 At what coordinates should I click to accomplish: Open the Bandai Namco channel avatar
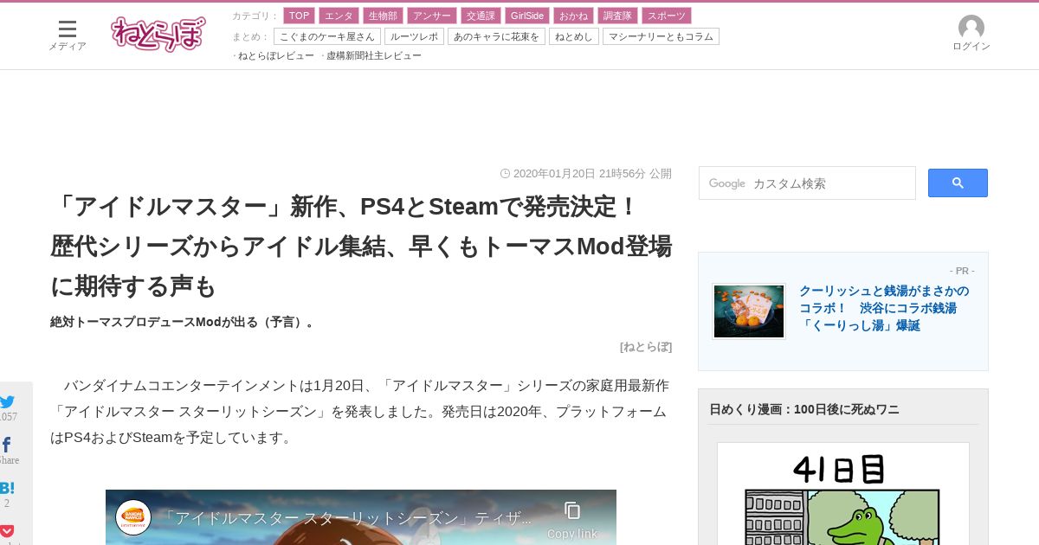tap(133, 517)
